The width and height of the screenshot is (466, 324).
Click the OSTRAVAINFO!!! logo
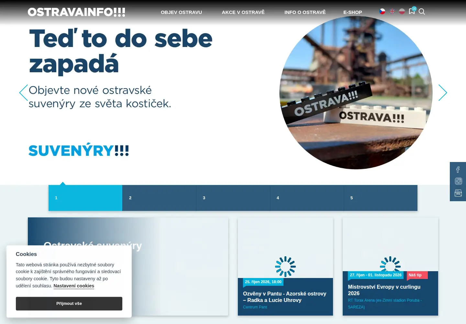pos(76,12)
